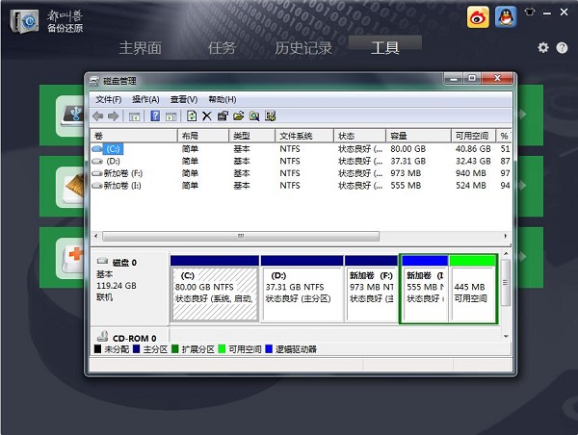The width and height of the screenshot is (578, 435).
Task: Open the 操作(A) menu
Action: click(145, 99)
